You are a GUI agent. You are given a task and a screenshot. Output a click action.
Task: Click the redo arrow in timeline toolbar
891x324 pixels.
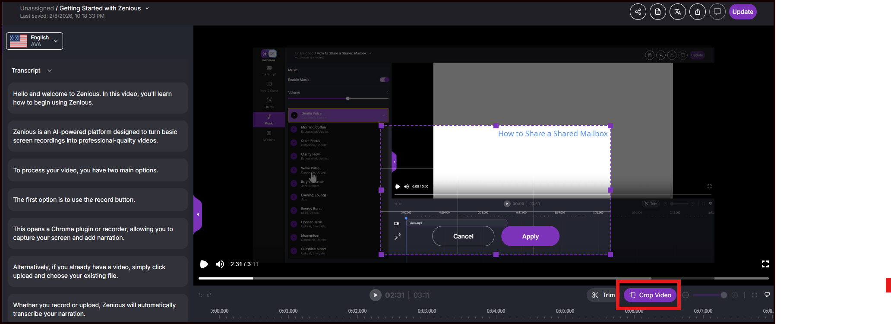click(x=209, y=295)
